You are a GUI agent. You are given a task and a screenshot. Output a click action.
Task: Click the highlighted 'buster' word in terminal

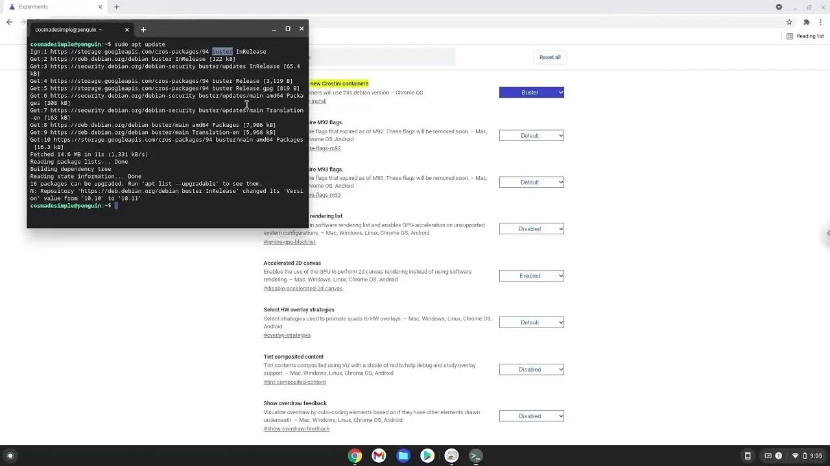222,52
